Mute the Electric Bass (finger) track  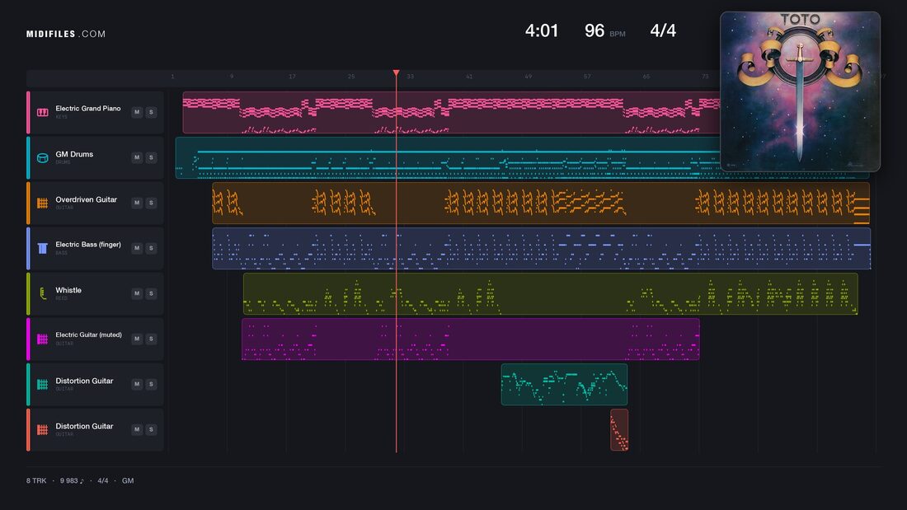coord(137,248)
